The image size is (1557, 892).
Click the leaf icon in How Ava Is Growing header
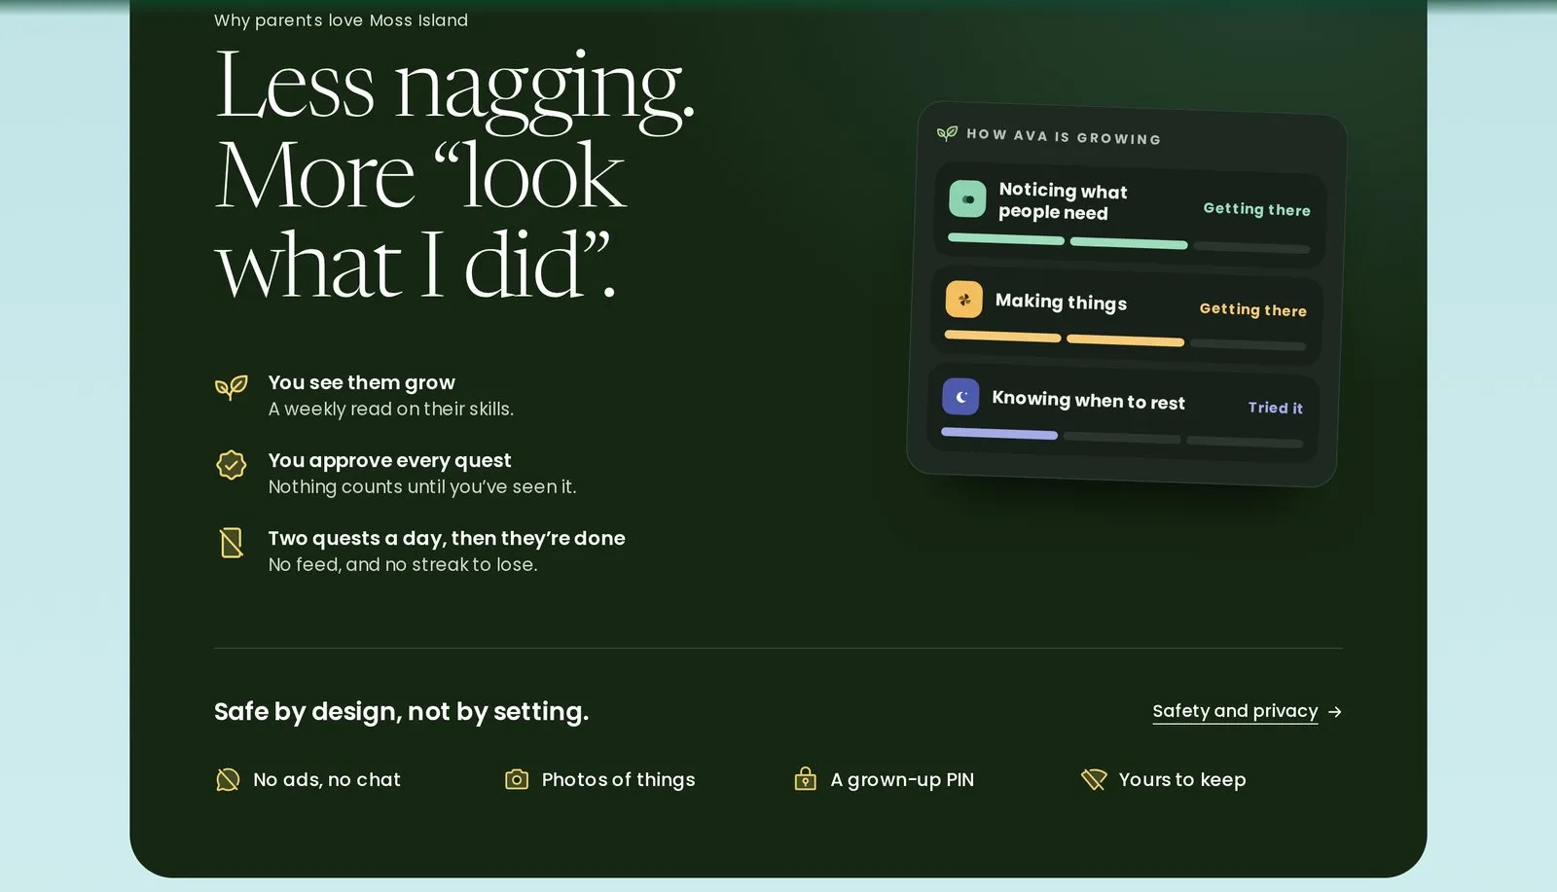click(x=947, y=132)
